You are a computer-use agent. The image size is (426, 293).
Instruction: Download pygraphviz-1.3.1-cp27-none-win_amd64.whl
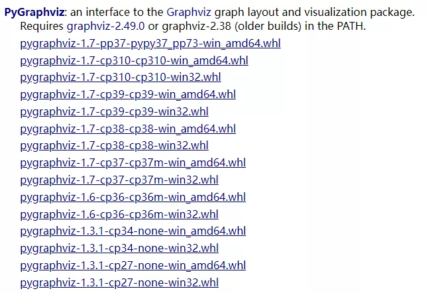(x=133, y=265)
